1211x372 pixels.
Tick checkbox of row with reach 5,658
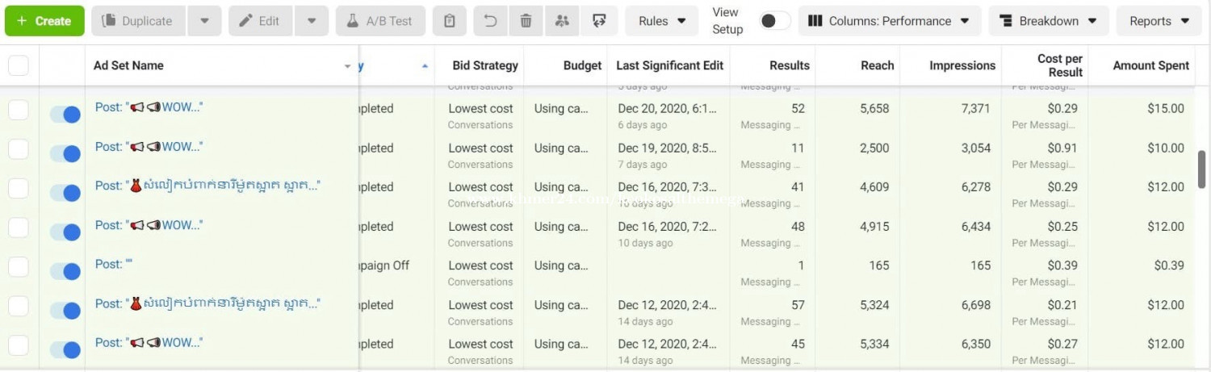click(18, 110)
